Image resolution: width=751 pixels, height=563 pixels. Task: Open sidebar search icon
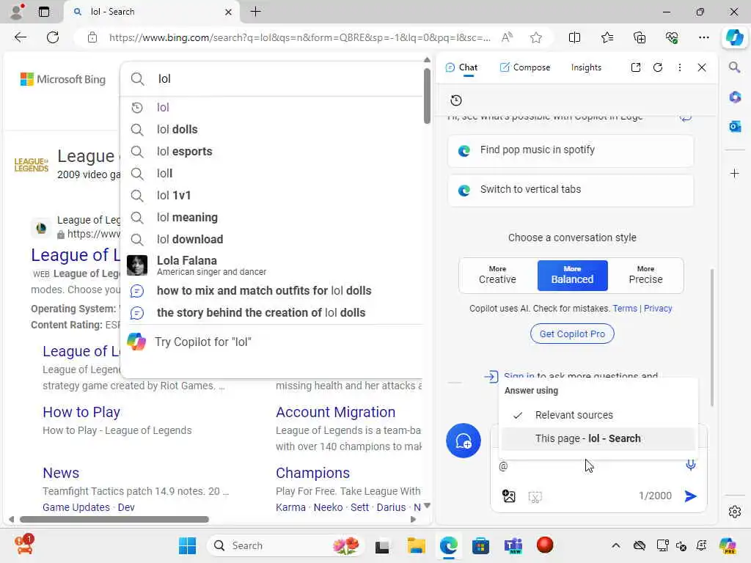[734, 67]
